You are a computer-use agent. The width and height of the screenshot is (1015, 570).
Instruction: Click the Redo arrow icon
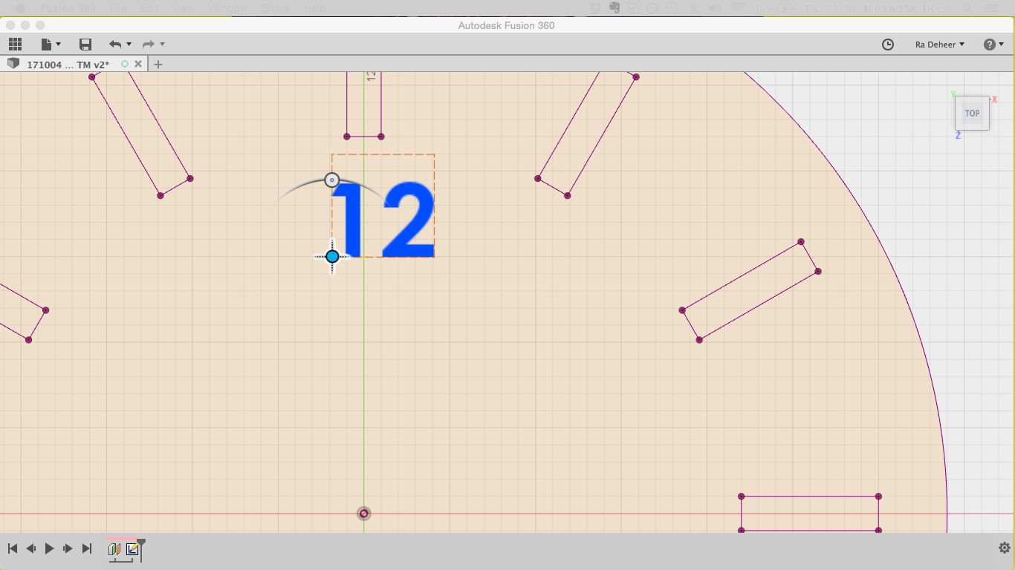[x=149, y=44]
